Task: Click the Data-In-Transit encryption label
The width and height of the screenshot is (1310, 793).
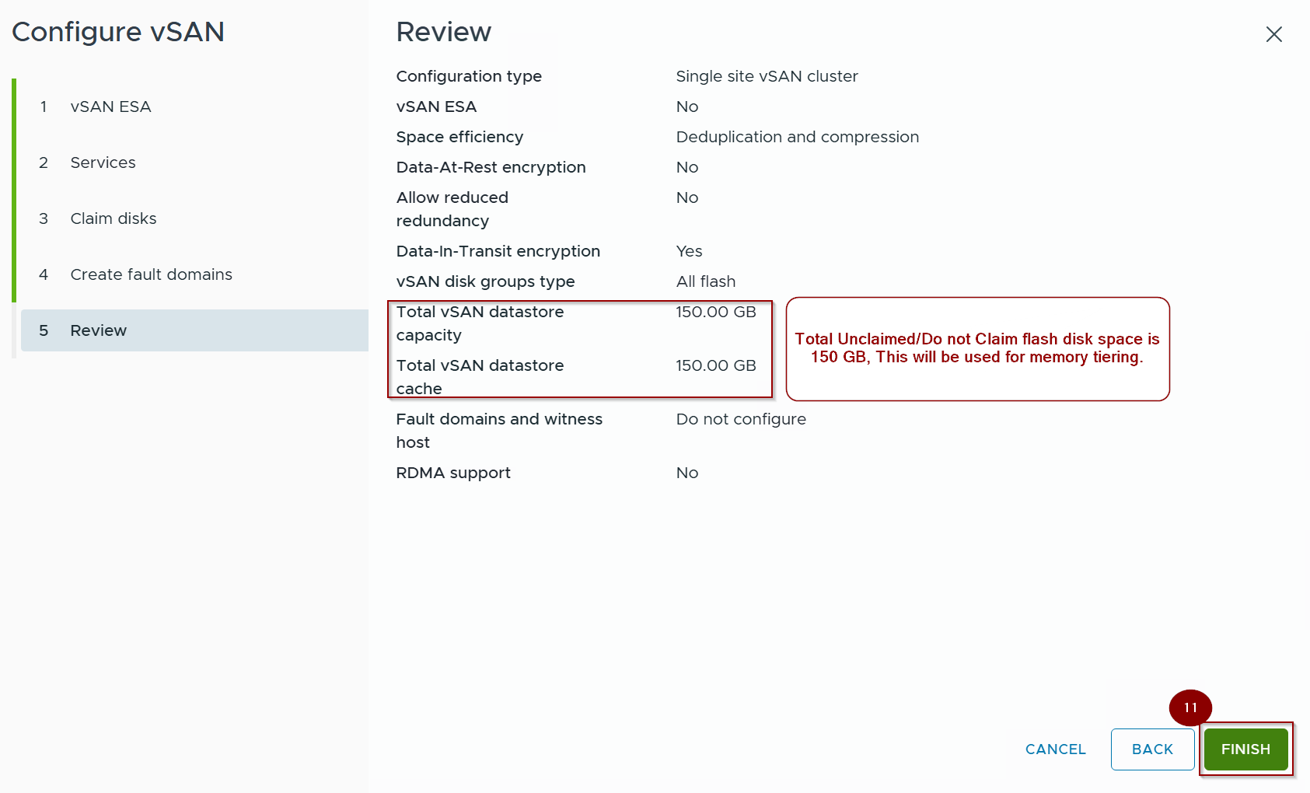Action: [498, 251]
